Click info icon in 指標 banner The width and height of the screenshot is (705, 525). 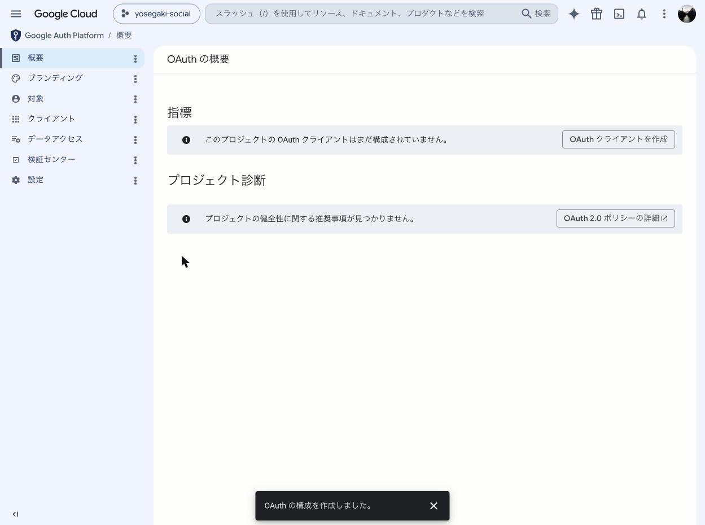186,140
